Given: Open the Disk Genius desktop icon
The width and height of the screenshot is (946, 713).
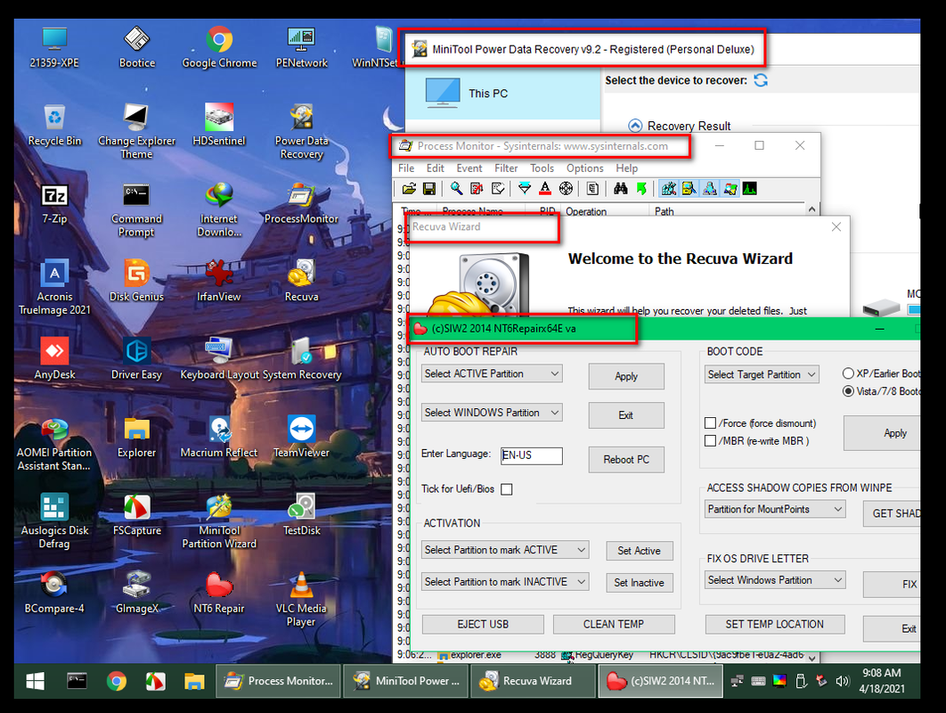Looking at the screenshot, I should pos(137,281).
